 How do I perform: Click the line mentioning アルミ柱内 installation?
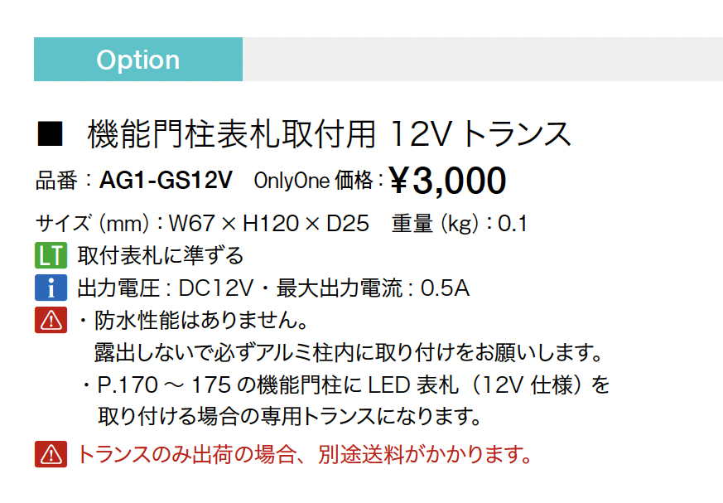(348, 352)
